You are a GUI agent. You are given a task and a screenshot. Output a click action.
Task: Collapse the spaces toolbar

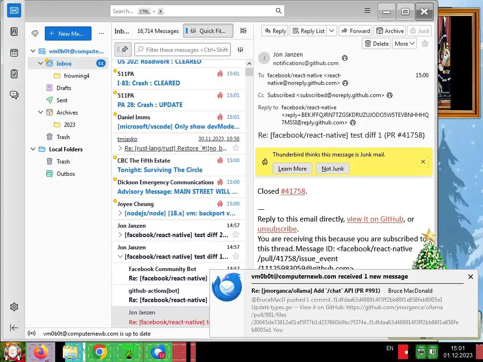click(x=14, y=328)
